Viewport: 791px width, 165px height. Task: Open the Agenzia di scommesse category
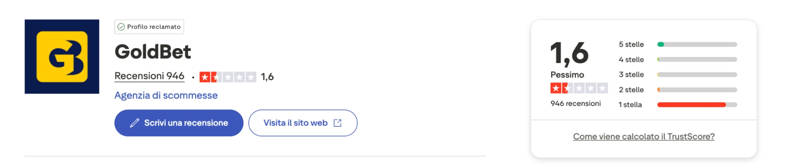point(166,96)
